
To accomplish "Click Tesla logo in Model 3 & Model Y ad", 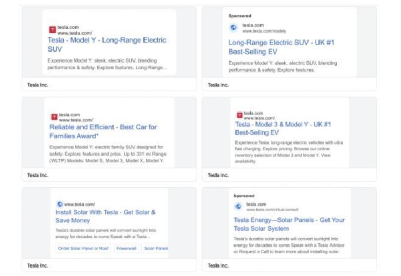I will click(239, 115).
